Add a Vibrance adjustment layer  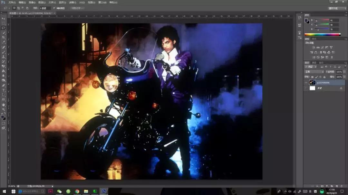[331, 47]
